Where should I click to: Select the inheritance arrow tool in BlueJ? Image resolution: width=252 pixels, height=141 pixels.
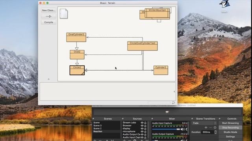coord(48,16)
